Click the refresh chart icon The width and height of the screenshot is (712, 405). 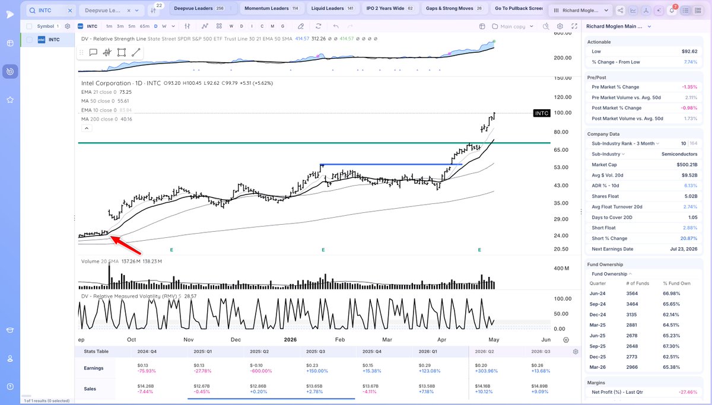point(319,27)
